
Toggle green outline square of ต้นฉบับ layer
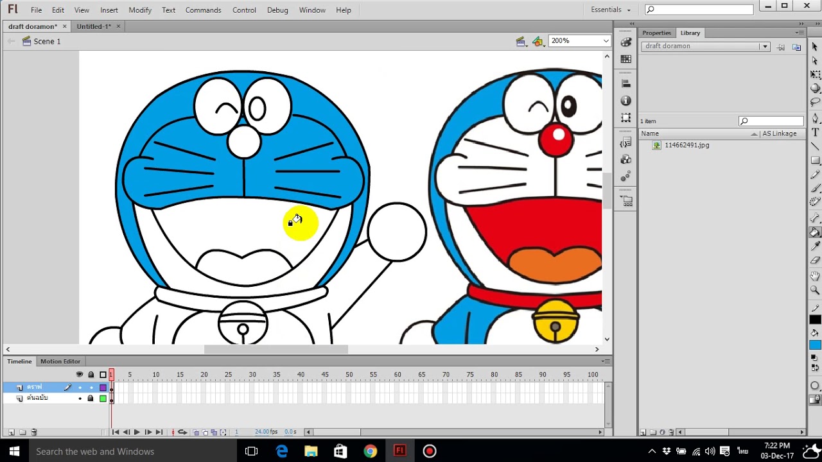coord(103,398)
